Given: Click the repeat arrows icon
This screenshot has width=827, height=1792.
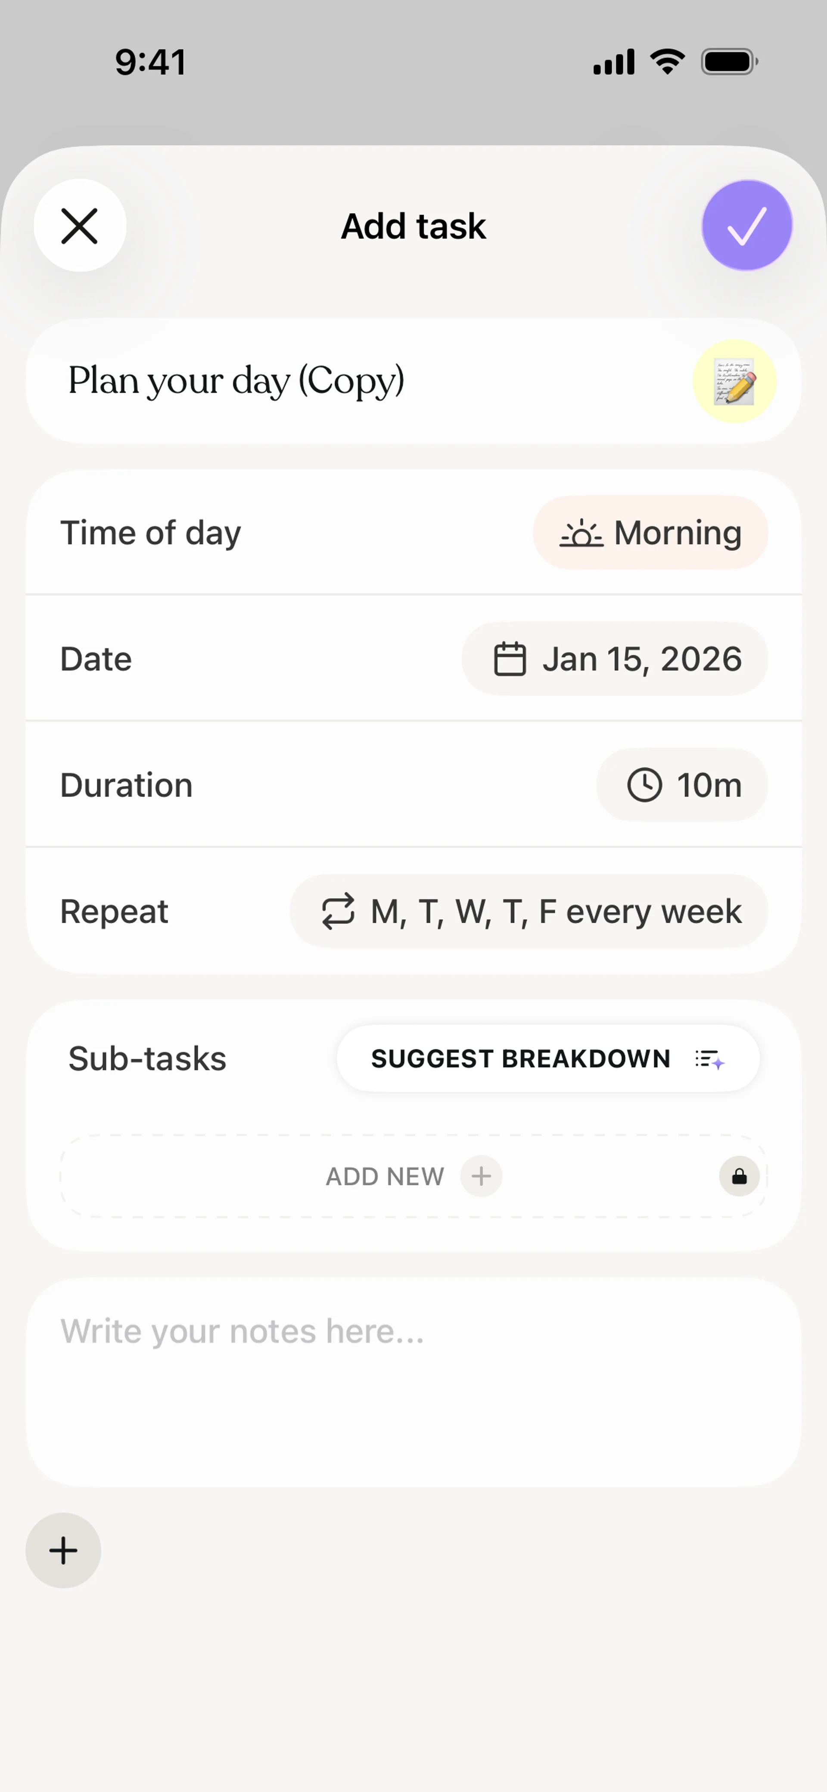Looking at the screenshot, I should coord(338,912).
